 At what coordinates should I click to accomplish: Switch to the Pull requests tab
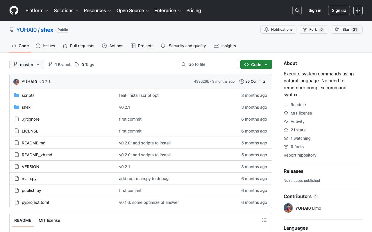point(78,46)
